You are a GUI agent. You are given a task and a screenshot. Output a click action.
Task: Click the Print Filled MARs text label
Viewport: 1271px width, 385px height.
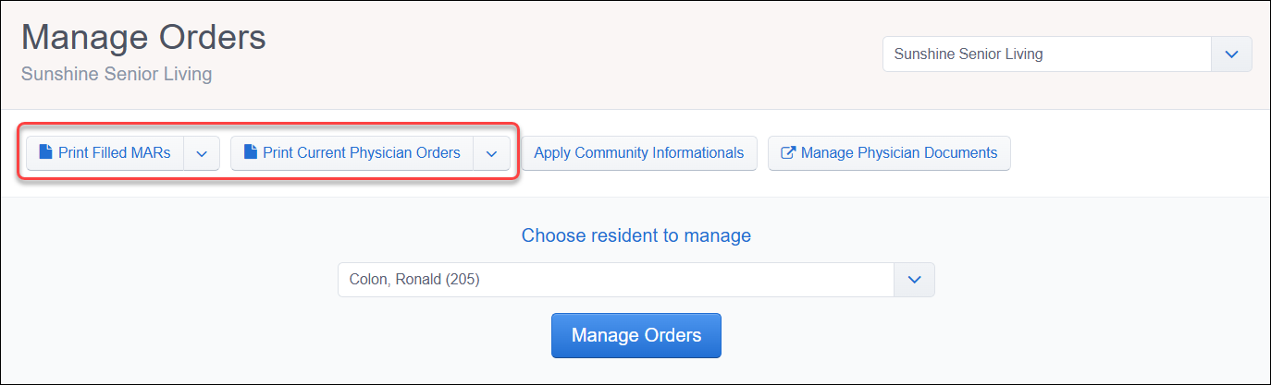[x=115, y=153]
